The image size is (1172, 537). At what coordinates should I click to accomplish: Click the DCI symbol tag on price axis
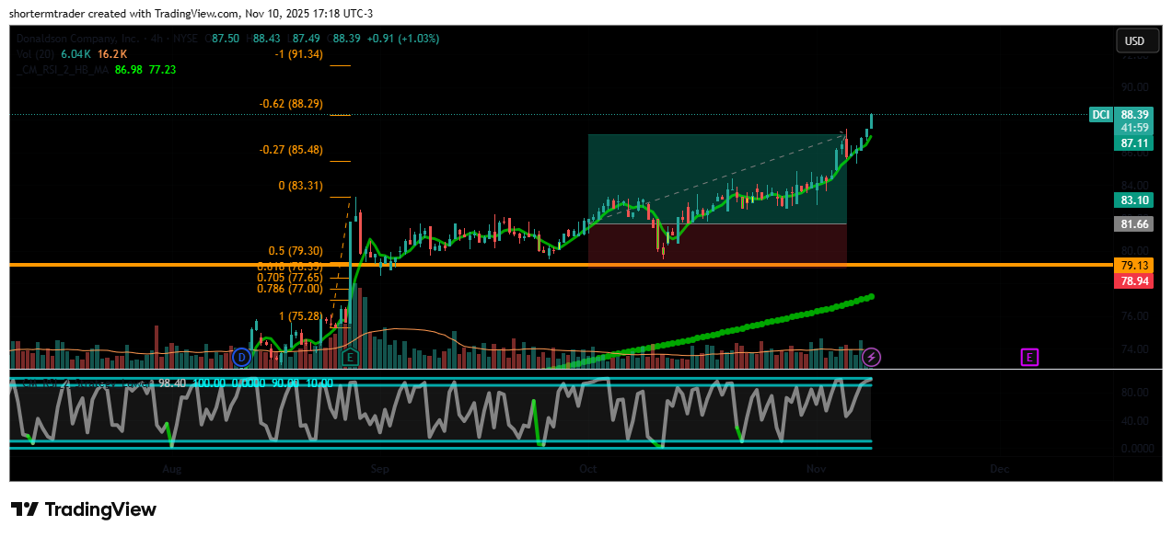click(1100, 115)
